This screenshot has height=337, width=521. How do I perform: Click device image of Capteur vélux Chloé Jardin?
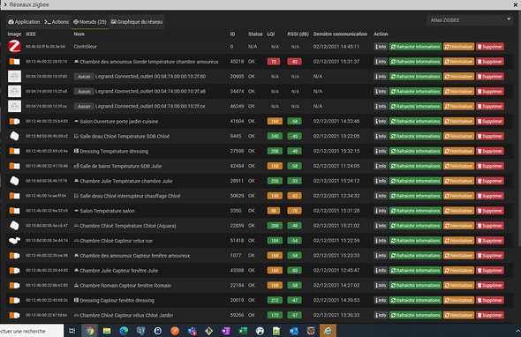coord(14,316)
